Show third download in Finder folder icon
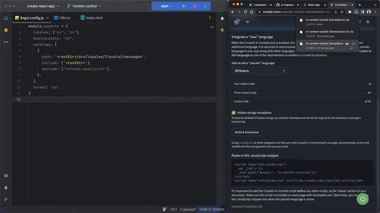 pos(347,44)
